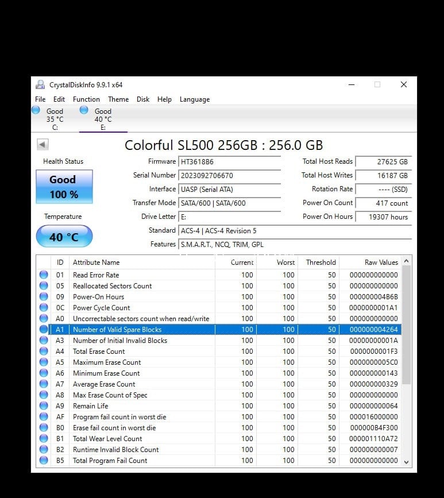Viewport: 444px width, 498px height.
Task: Click the 40 °C temperature button
Action: click(x=64, y=236)
